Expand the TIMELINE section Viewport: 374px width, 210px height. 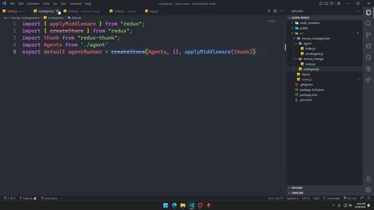click(324, 193)
